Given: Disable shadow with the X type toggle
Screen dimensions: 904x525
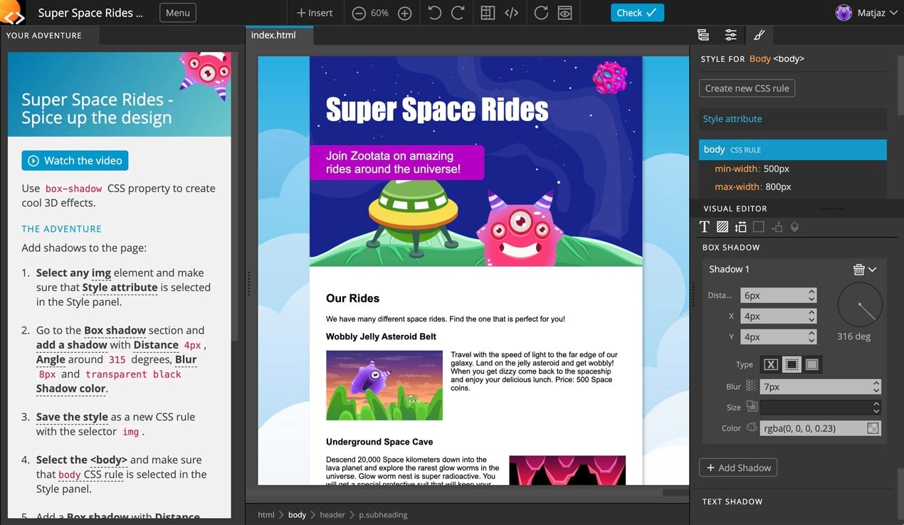Looking at the screenshot, I should tap(770, 364).
